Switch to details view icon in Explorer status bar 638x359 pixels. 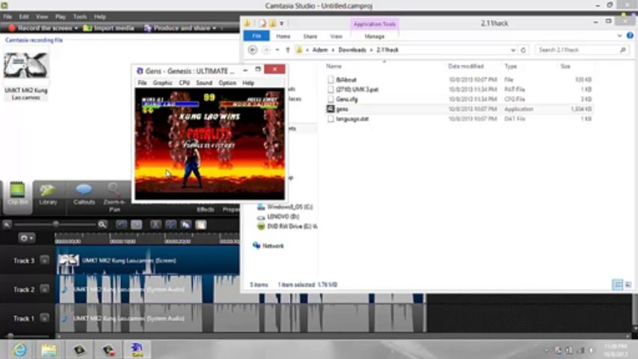[x=618, y=285]
